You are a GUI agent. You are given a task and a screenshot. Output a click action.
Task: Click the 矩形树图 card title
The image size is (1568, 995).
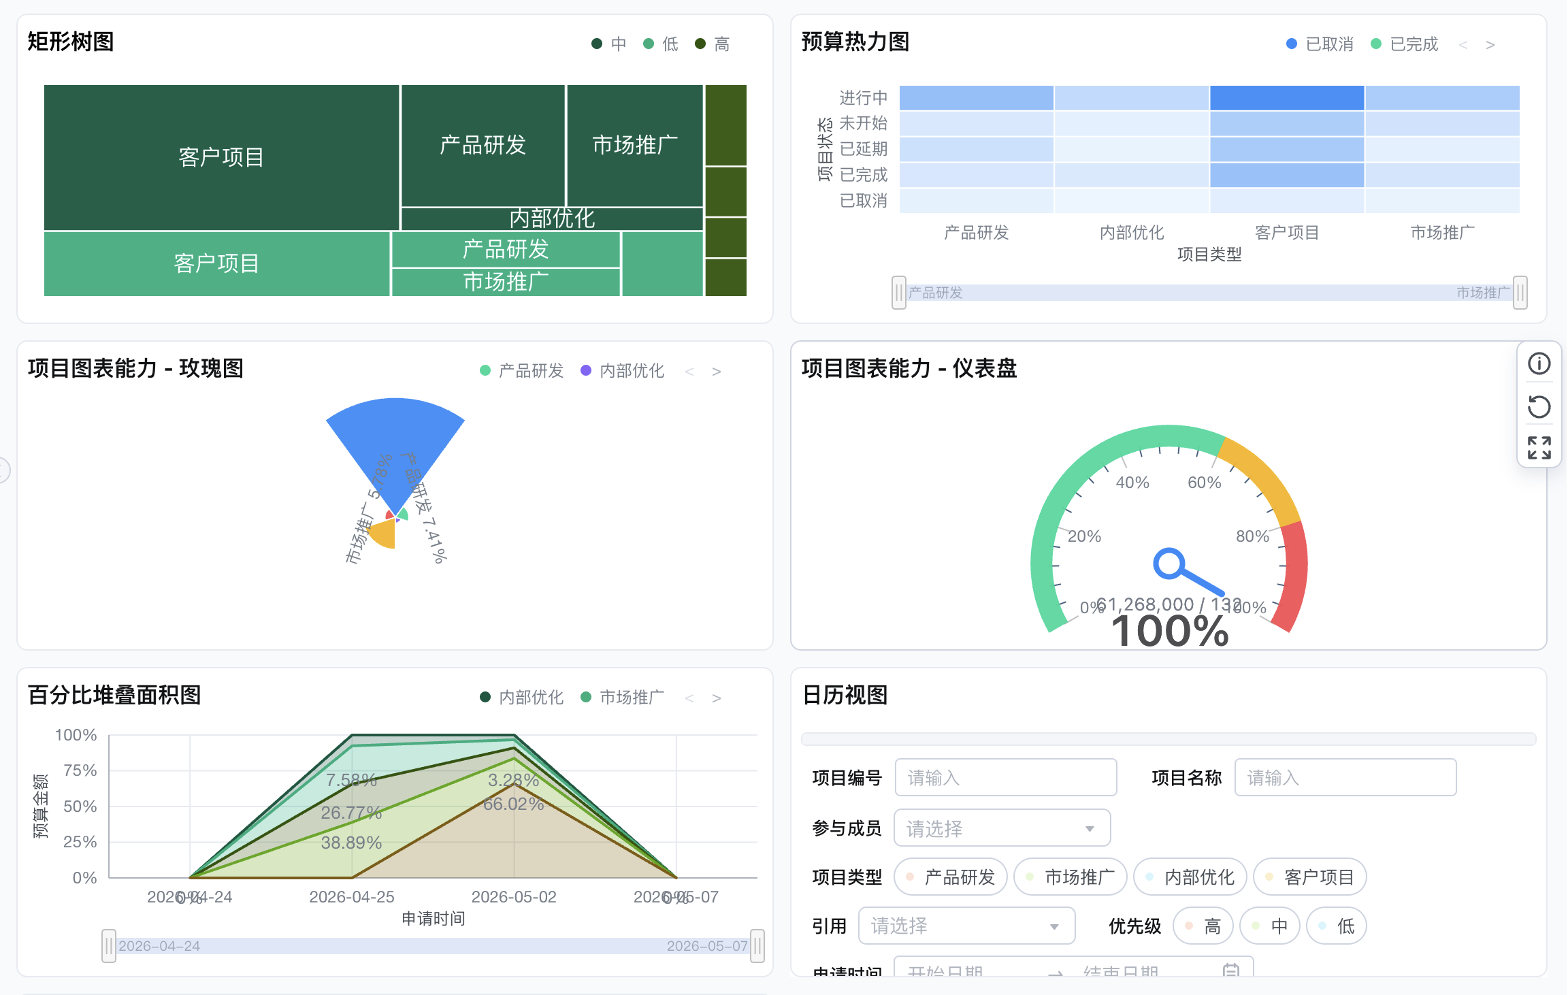tap(71, 42)
